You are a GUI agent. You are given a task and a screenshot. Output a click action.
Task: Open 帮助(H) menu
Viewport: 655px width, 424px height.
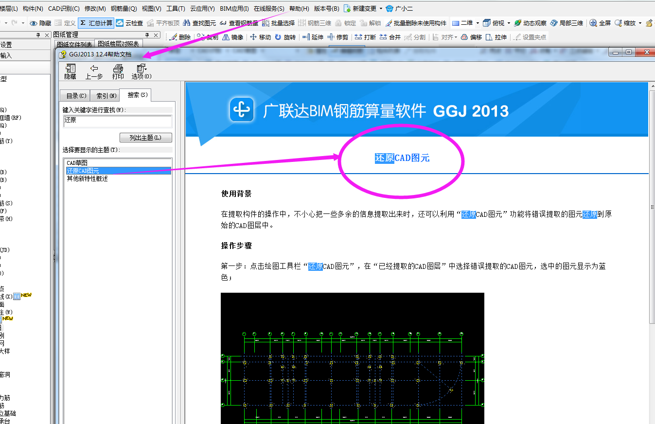(299, 9)
